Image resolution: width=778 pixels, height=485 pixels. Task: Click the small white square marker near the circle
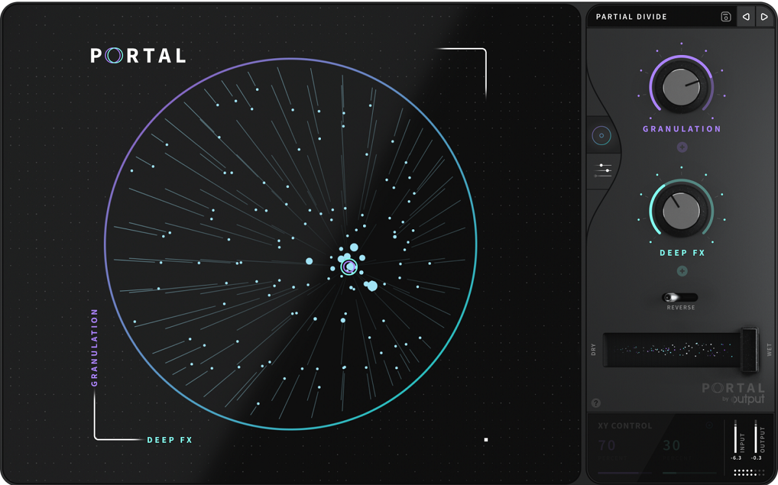486,440
